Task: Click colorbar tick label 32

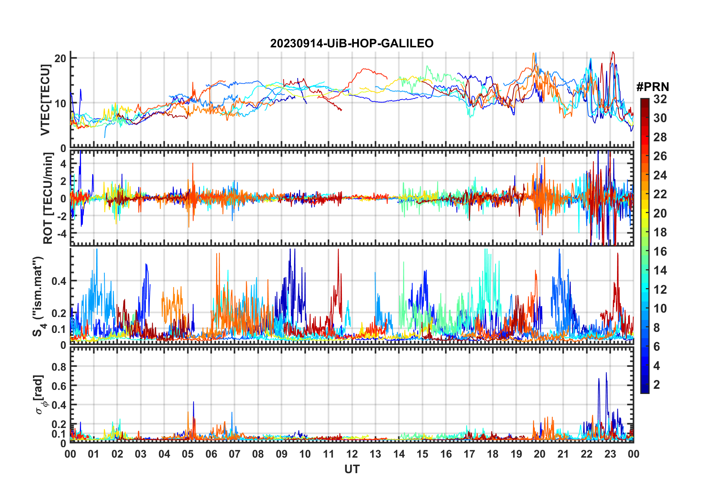Action: [x=660, y=99]
